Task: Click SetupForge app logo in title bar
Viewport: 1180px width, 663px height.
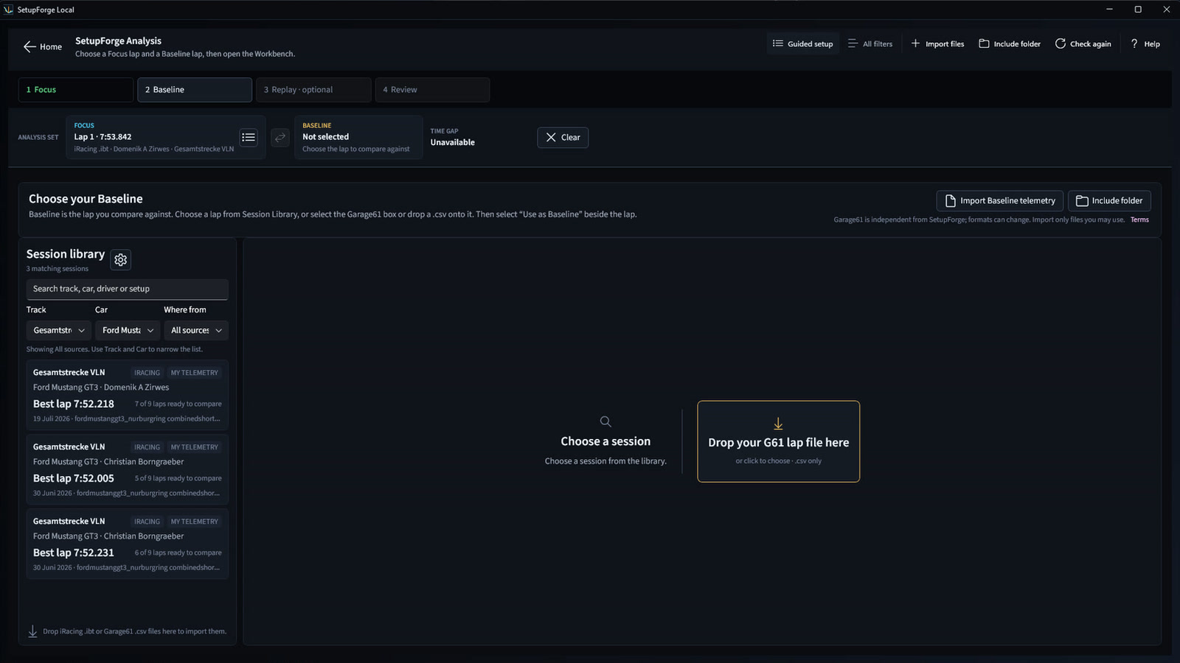Action: [9, 10]
